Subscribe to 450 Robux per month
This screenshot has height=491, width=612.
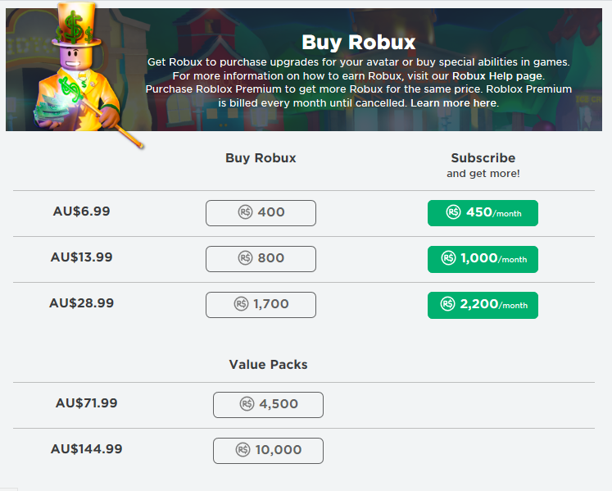tap(483, 213)
